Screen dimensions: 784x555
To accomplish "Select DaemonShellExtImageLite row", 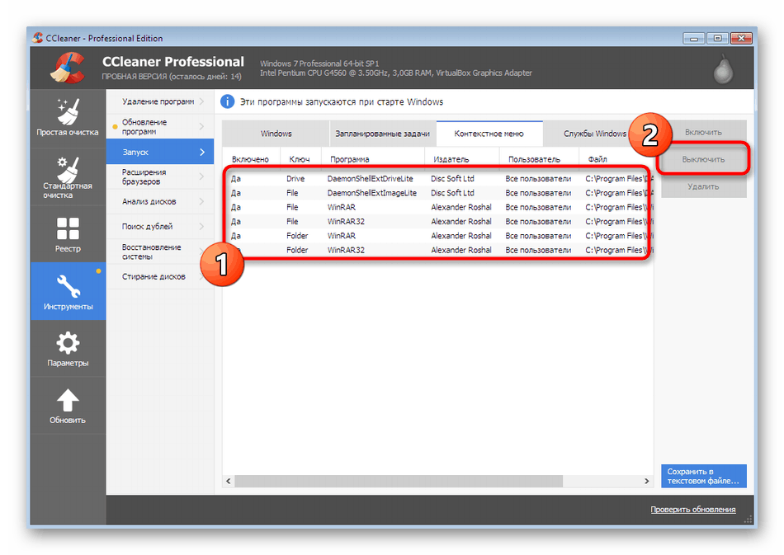I will pyautogui.click(x=438, y=193).
